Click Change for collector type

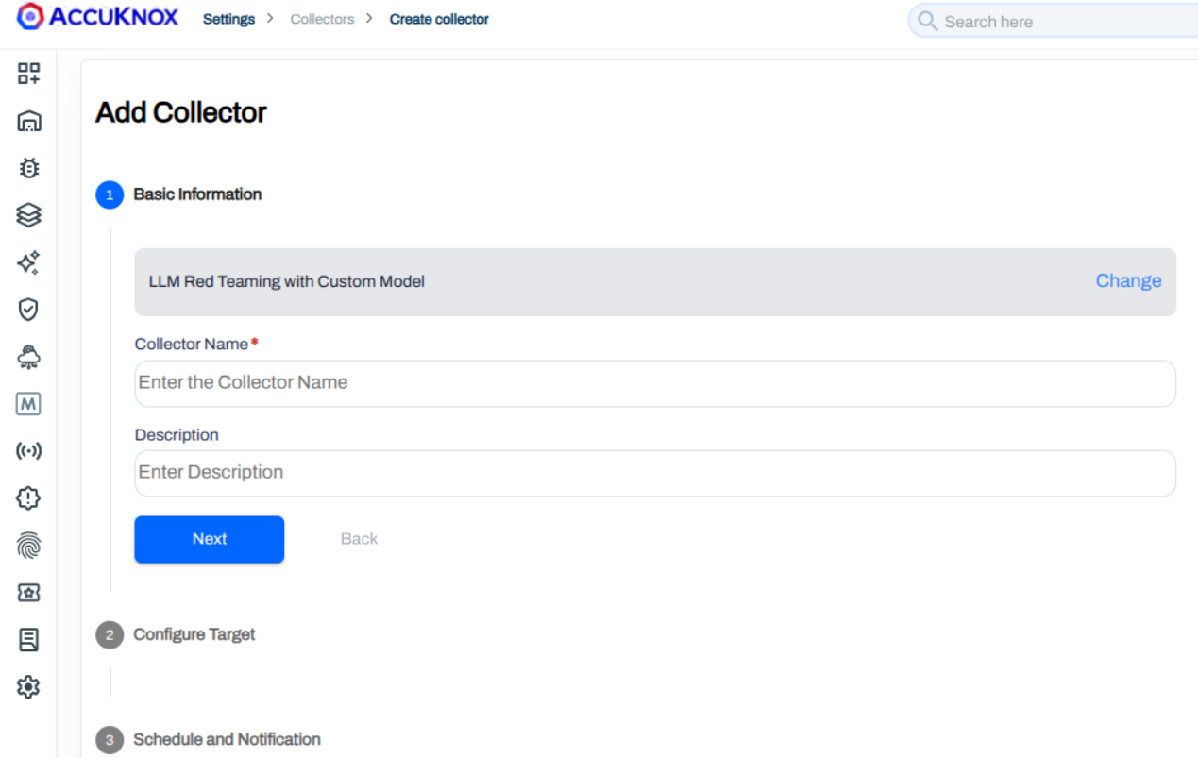(x=1128, y=280)
